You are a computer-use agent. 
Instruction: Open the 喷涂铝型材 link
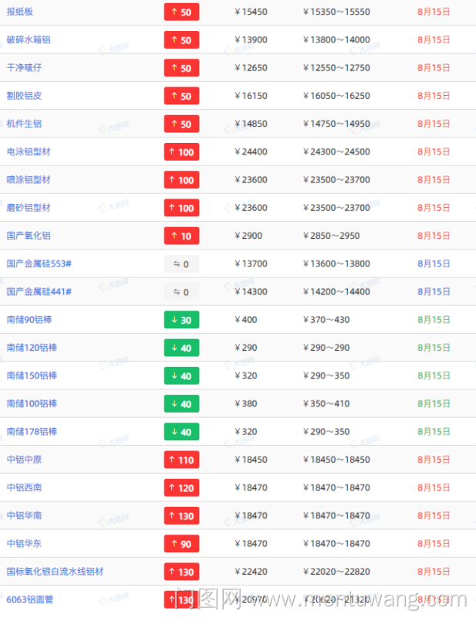point(29,180)
